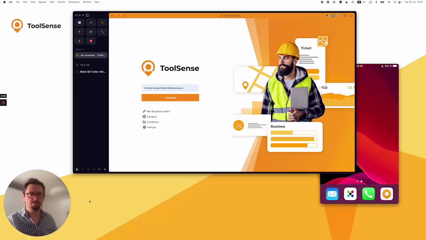The height and width of the screenshot is (240, 426).
Task: Open the orange ToolSense pin favorite tile
Action: [x=80, y=32]
